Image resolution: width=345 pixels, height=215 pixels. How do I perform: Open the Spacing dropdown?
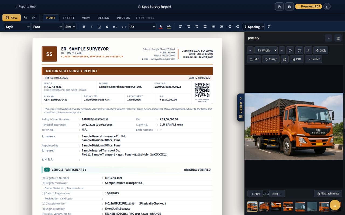coord(253,27)
